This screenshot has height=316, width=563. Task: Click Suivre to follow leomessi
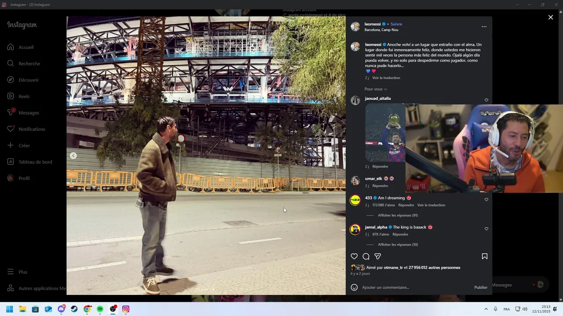(x=396, y=24)
